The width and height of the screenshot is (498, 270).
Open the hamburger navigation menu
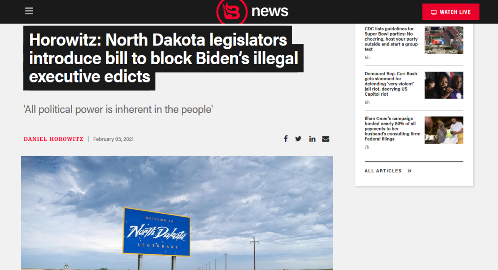pos(29,11)
